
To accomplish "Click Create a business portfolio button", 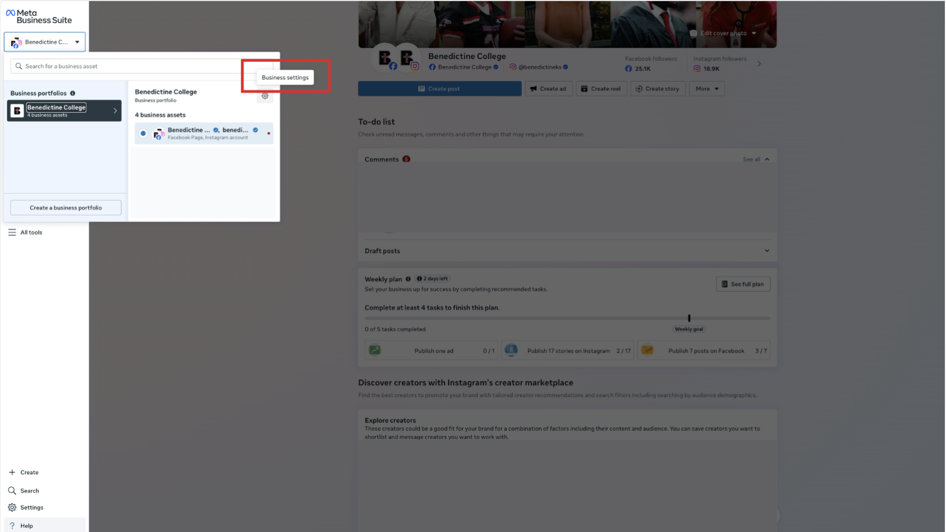I will tap(66, 208).
